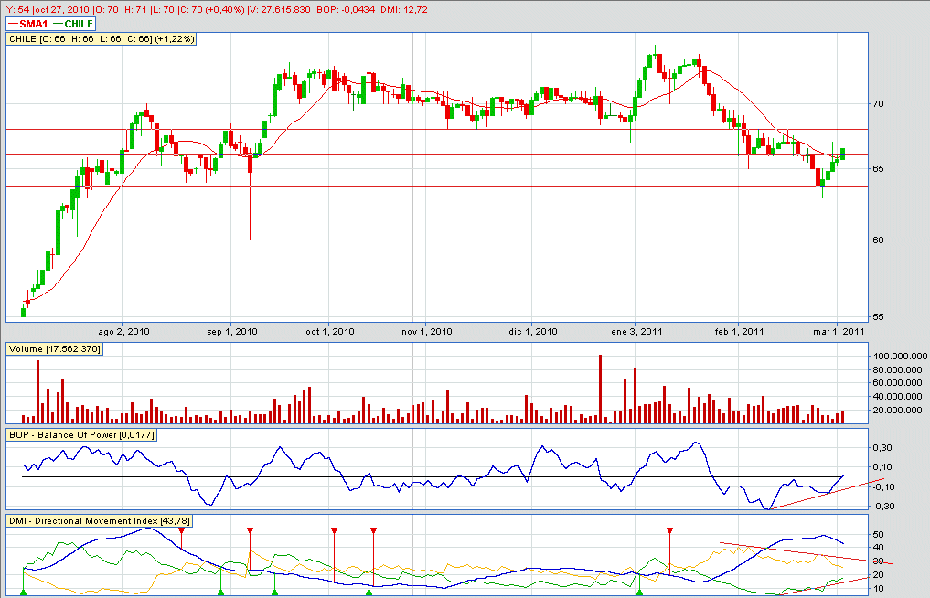Viewport: 930px width, 598px height.
Task: Click the 'mar 1, 2011' date label
Action: 840,331
